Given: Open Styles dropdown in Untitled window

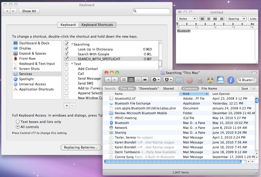Looking at the screenshot, I should pyautogui.click(x=187, y=19).
